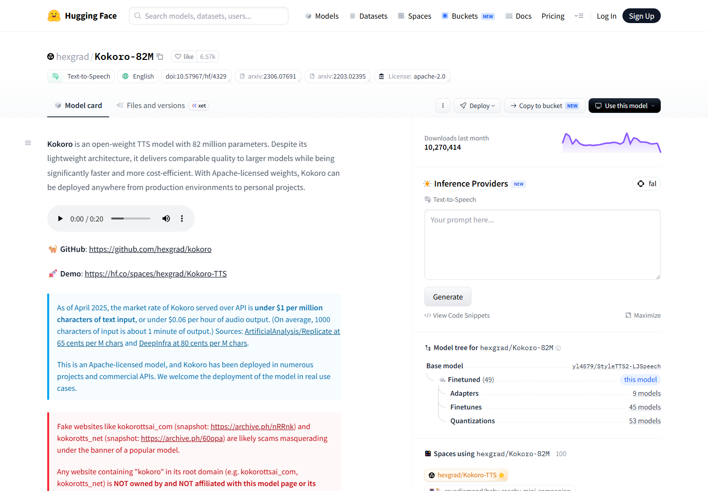This screenshot has height=491, width=708.
Task: Click the prompt text area
Action: 542,245
